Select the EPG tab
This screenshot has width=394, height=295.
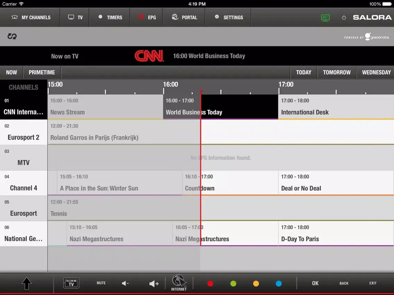[x=146, y=17]
